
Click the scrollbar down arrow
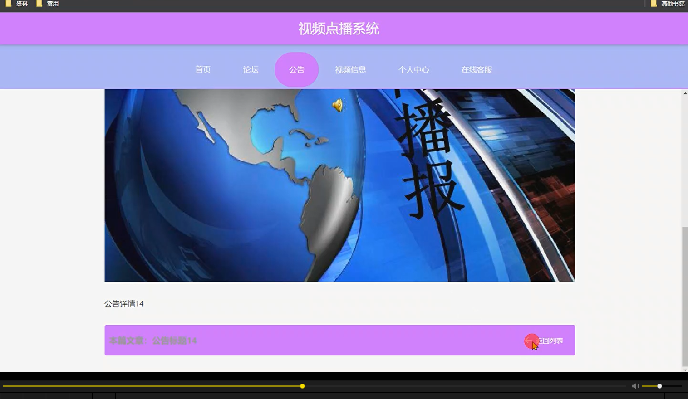684,370
